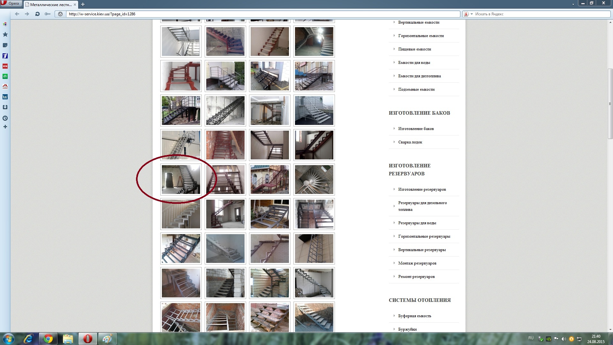Click the password manager key icon
The image size is (613, 345).
coord(48,14)
